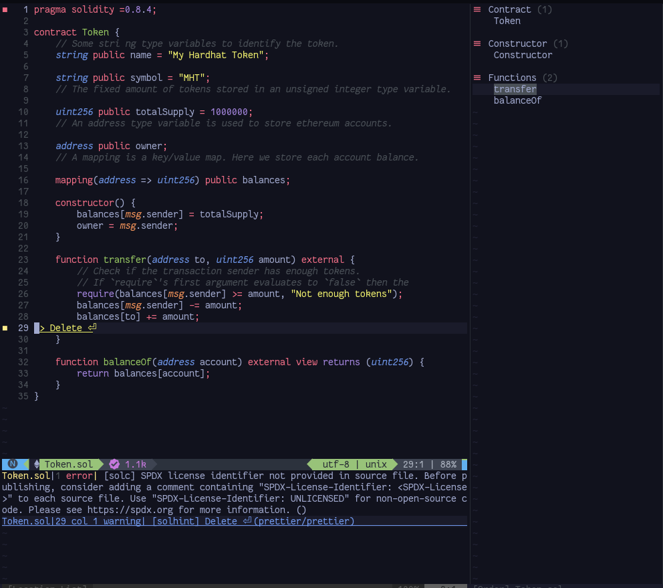The width and height of the screenshot is (663, 588).
Task: Click the blue end cap of statusline
Action: click(x=465, y=464)
